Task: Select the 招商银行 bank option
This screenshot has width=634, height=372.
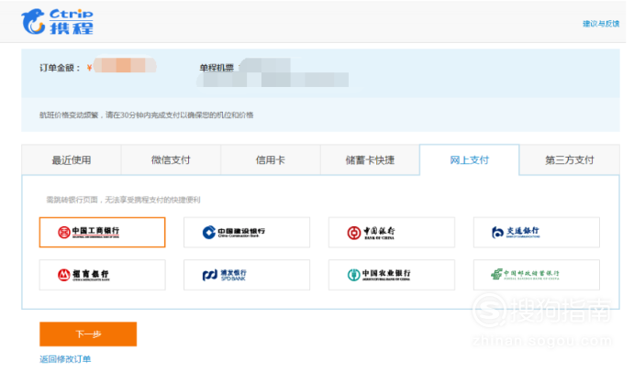Action: pos(102,275)
